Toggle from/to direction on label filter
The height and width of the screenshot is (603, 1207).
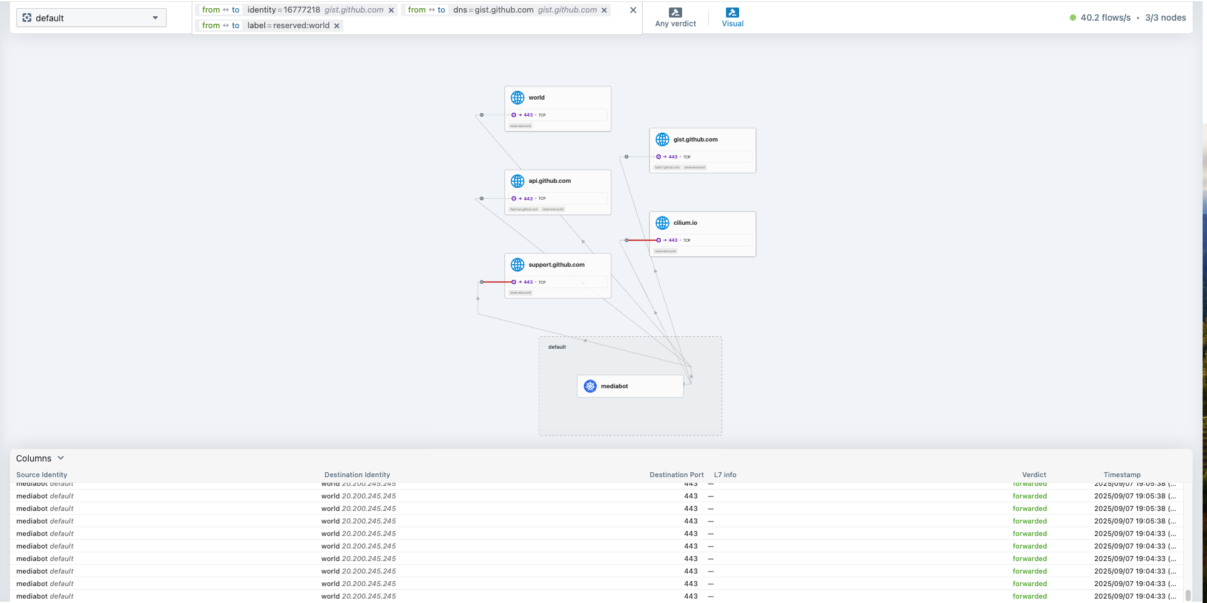(x=220, y=26)
